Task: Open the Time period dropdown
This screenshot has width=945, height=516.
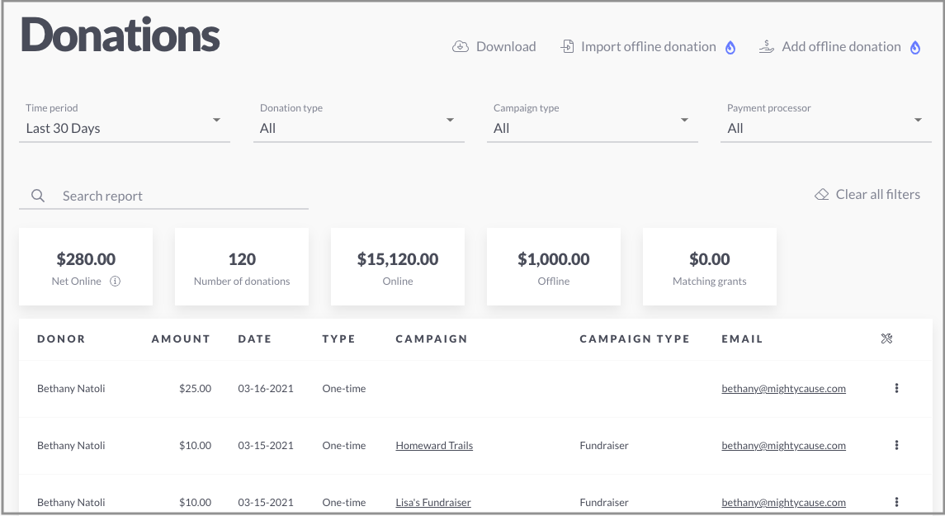Action: pyautogui.click(x=125, y=121)
